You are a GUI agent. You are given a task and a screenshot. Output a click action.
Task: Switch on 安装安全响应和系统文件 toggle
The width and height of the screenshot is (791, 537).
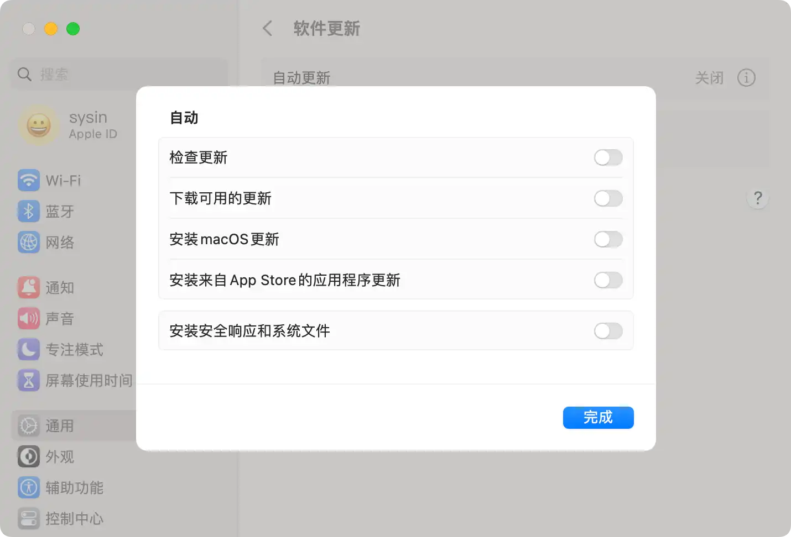click(x=608, y=331)
